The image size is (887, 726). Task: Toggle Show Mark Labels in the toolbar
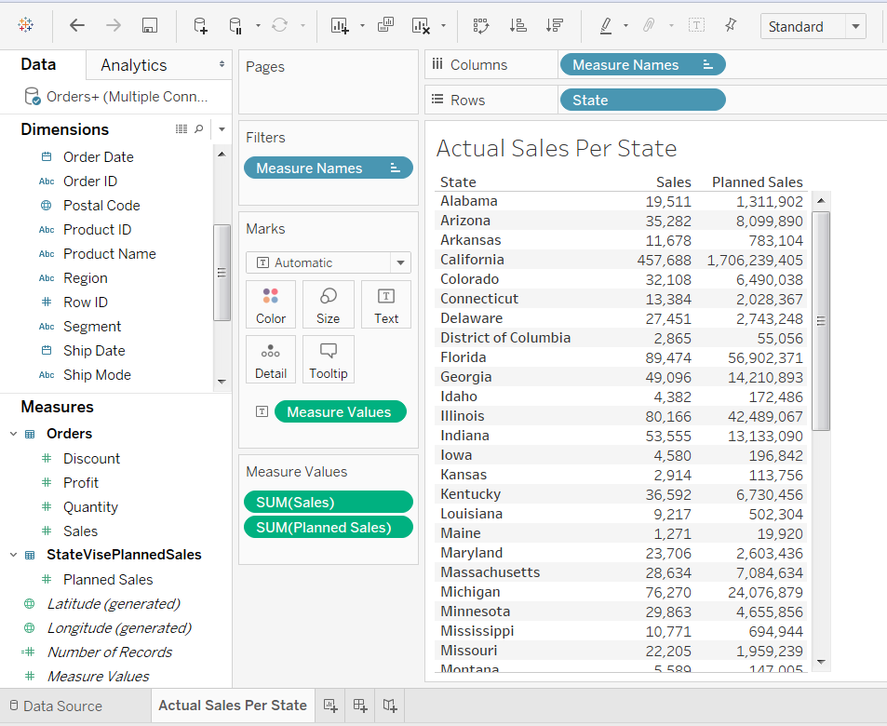(696, 26)
